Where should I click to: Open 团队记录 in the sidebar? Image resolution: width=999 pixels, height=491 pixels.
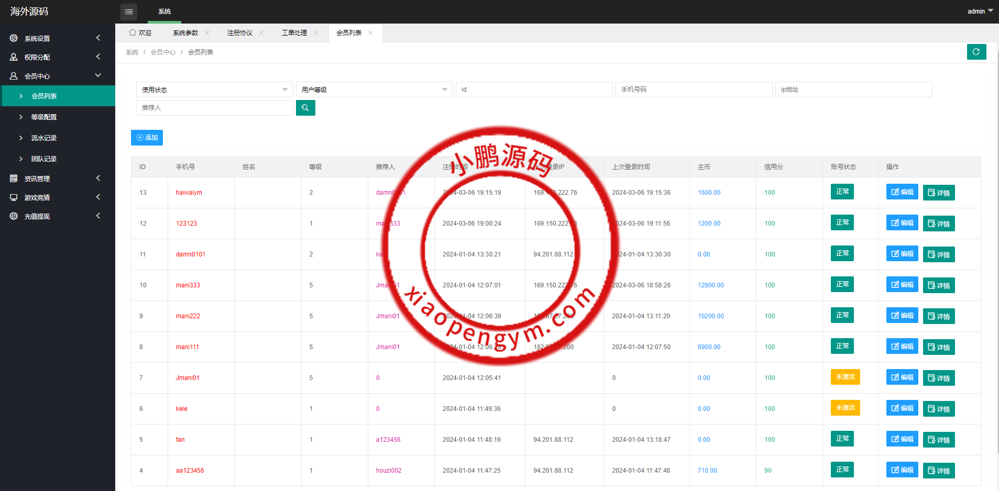tap(59, 159)
